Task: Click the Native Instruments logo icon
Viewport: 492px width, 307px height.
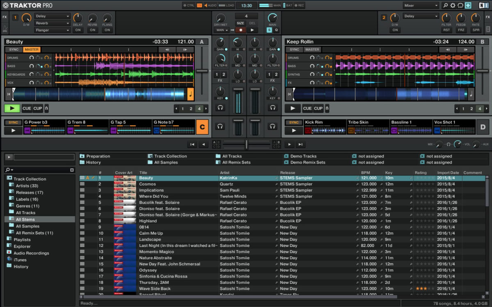Action: click(x=483, y=5)
